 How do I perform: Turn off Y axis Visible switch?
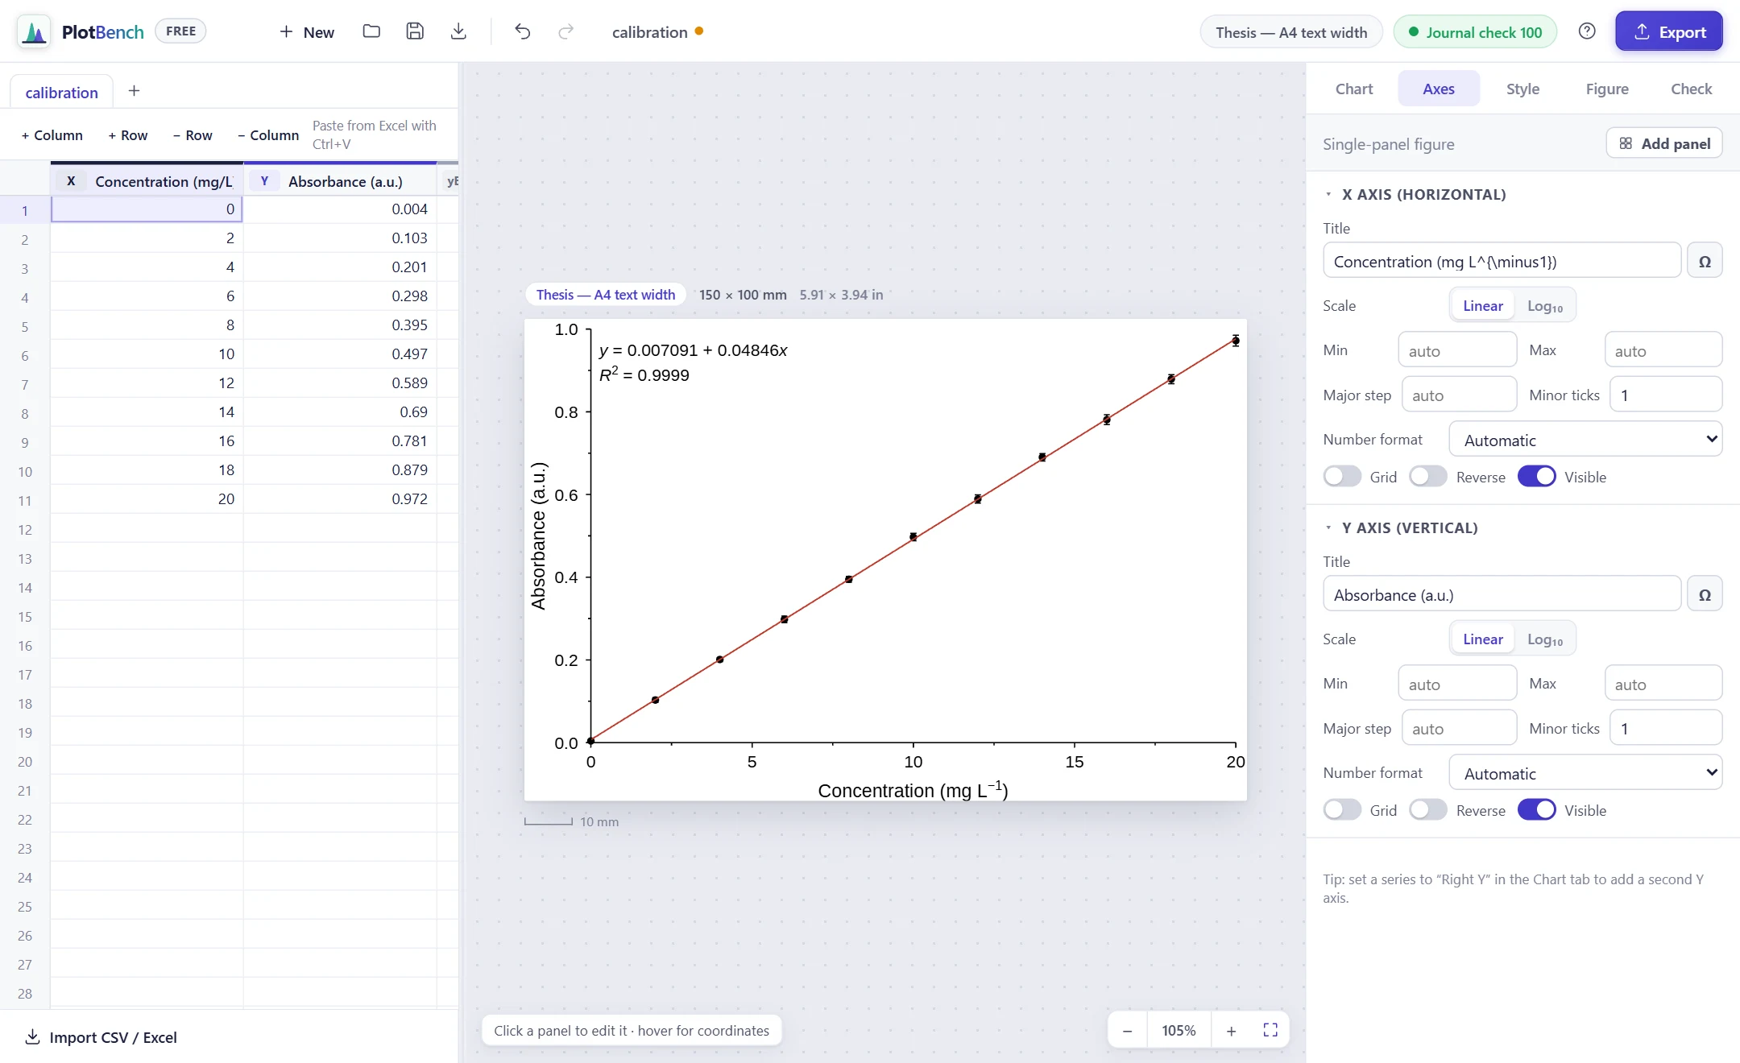[x=1537, y=810]
